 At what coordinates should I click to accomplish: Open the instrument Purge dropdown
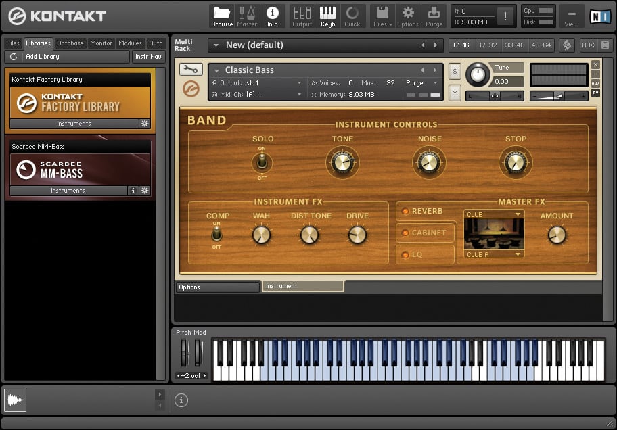point(435,83)
